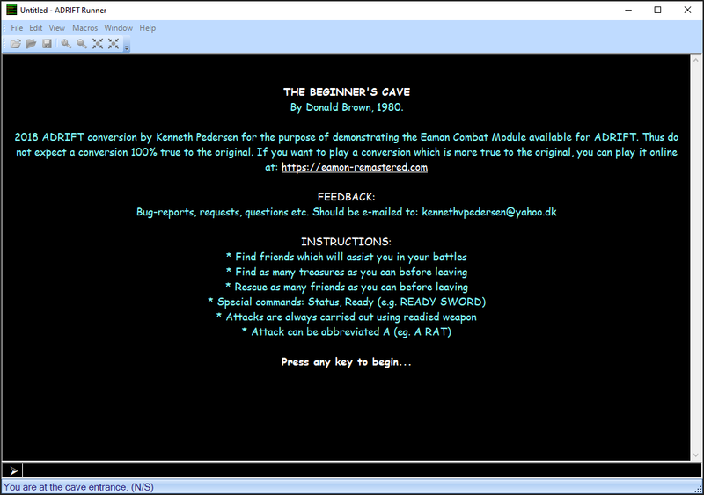Open the Window menu

coord(119,28)
